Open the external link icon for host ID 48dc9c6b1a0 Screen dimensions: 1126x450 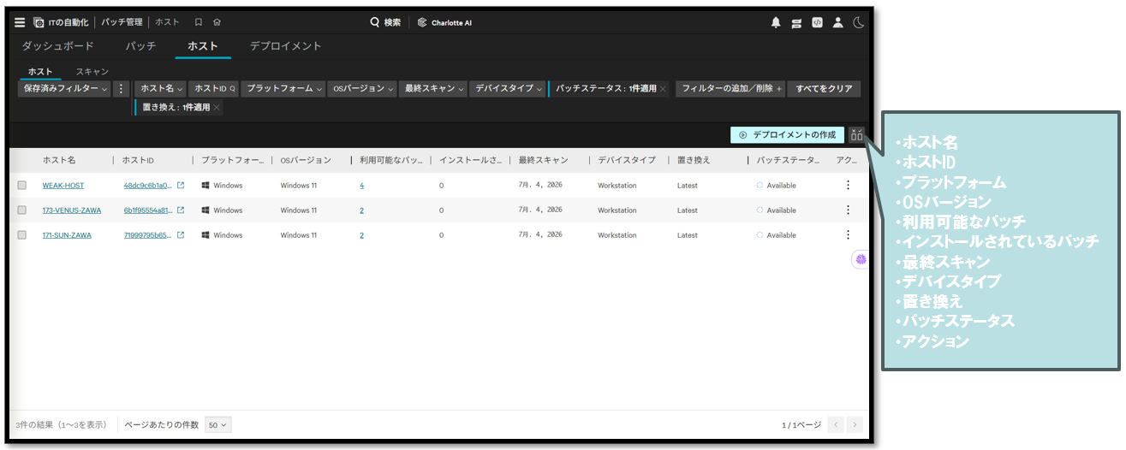181,186
